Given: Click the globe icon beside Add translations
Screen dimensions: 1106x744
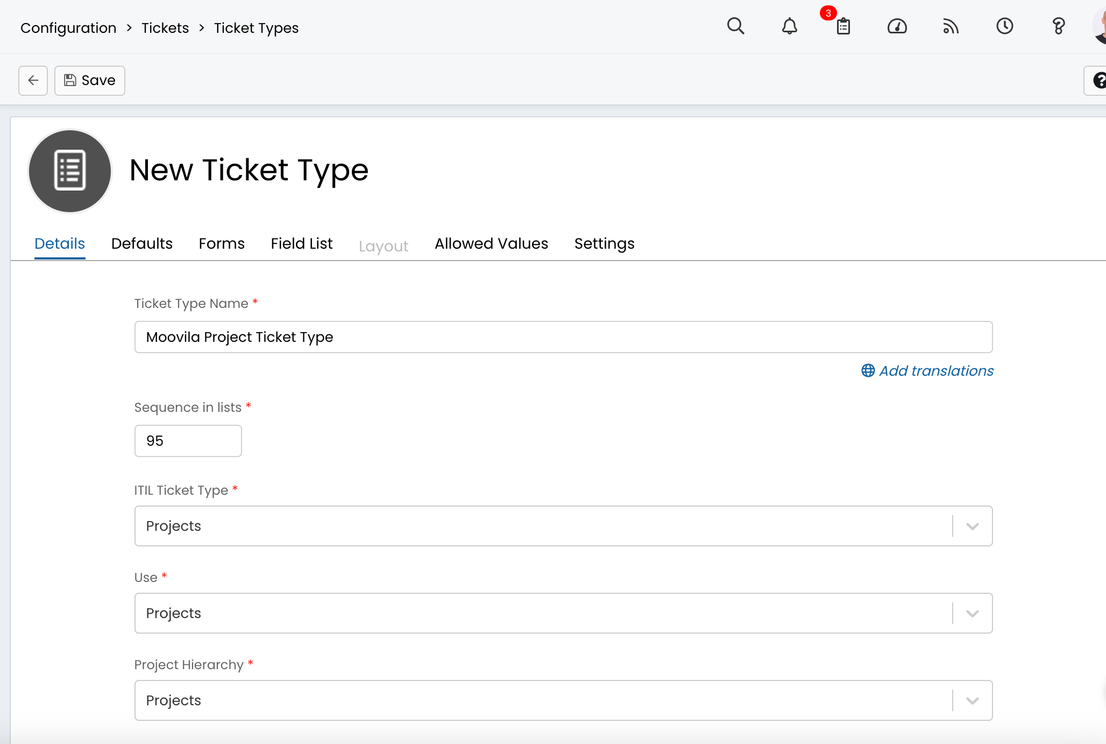Looking at the screenshot, I should pos(868,370).
